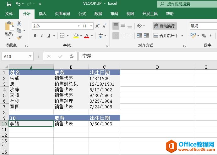Open the fill color palette arrow
Image resolution: width=217 pixels, height=155 pixels.
point(81,36)
